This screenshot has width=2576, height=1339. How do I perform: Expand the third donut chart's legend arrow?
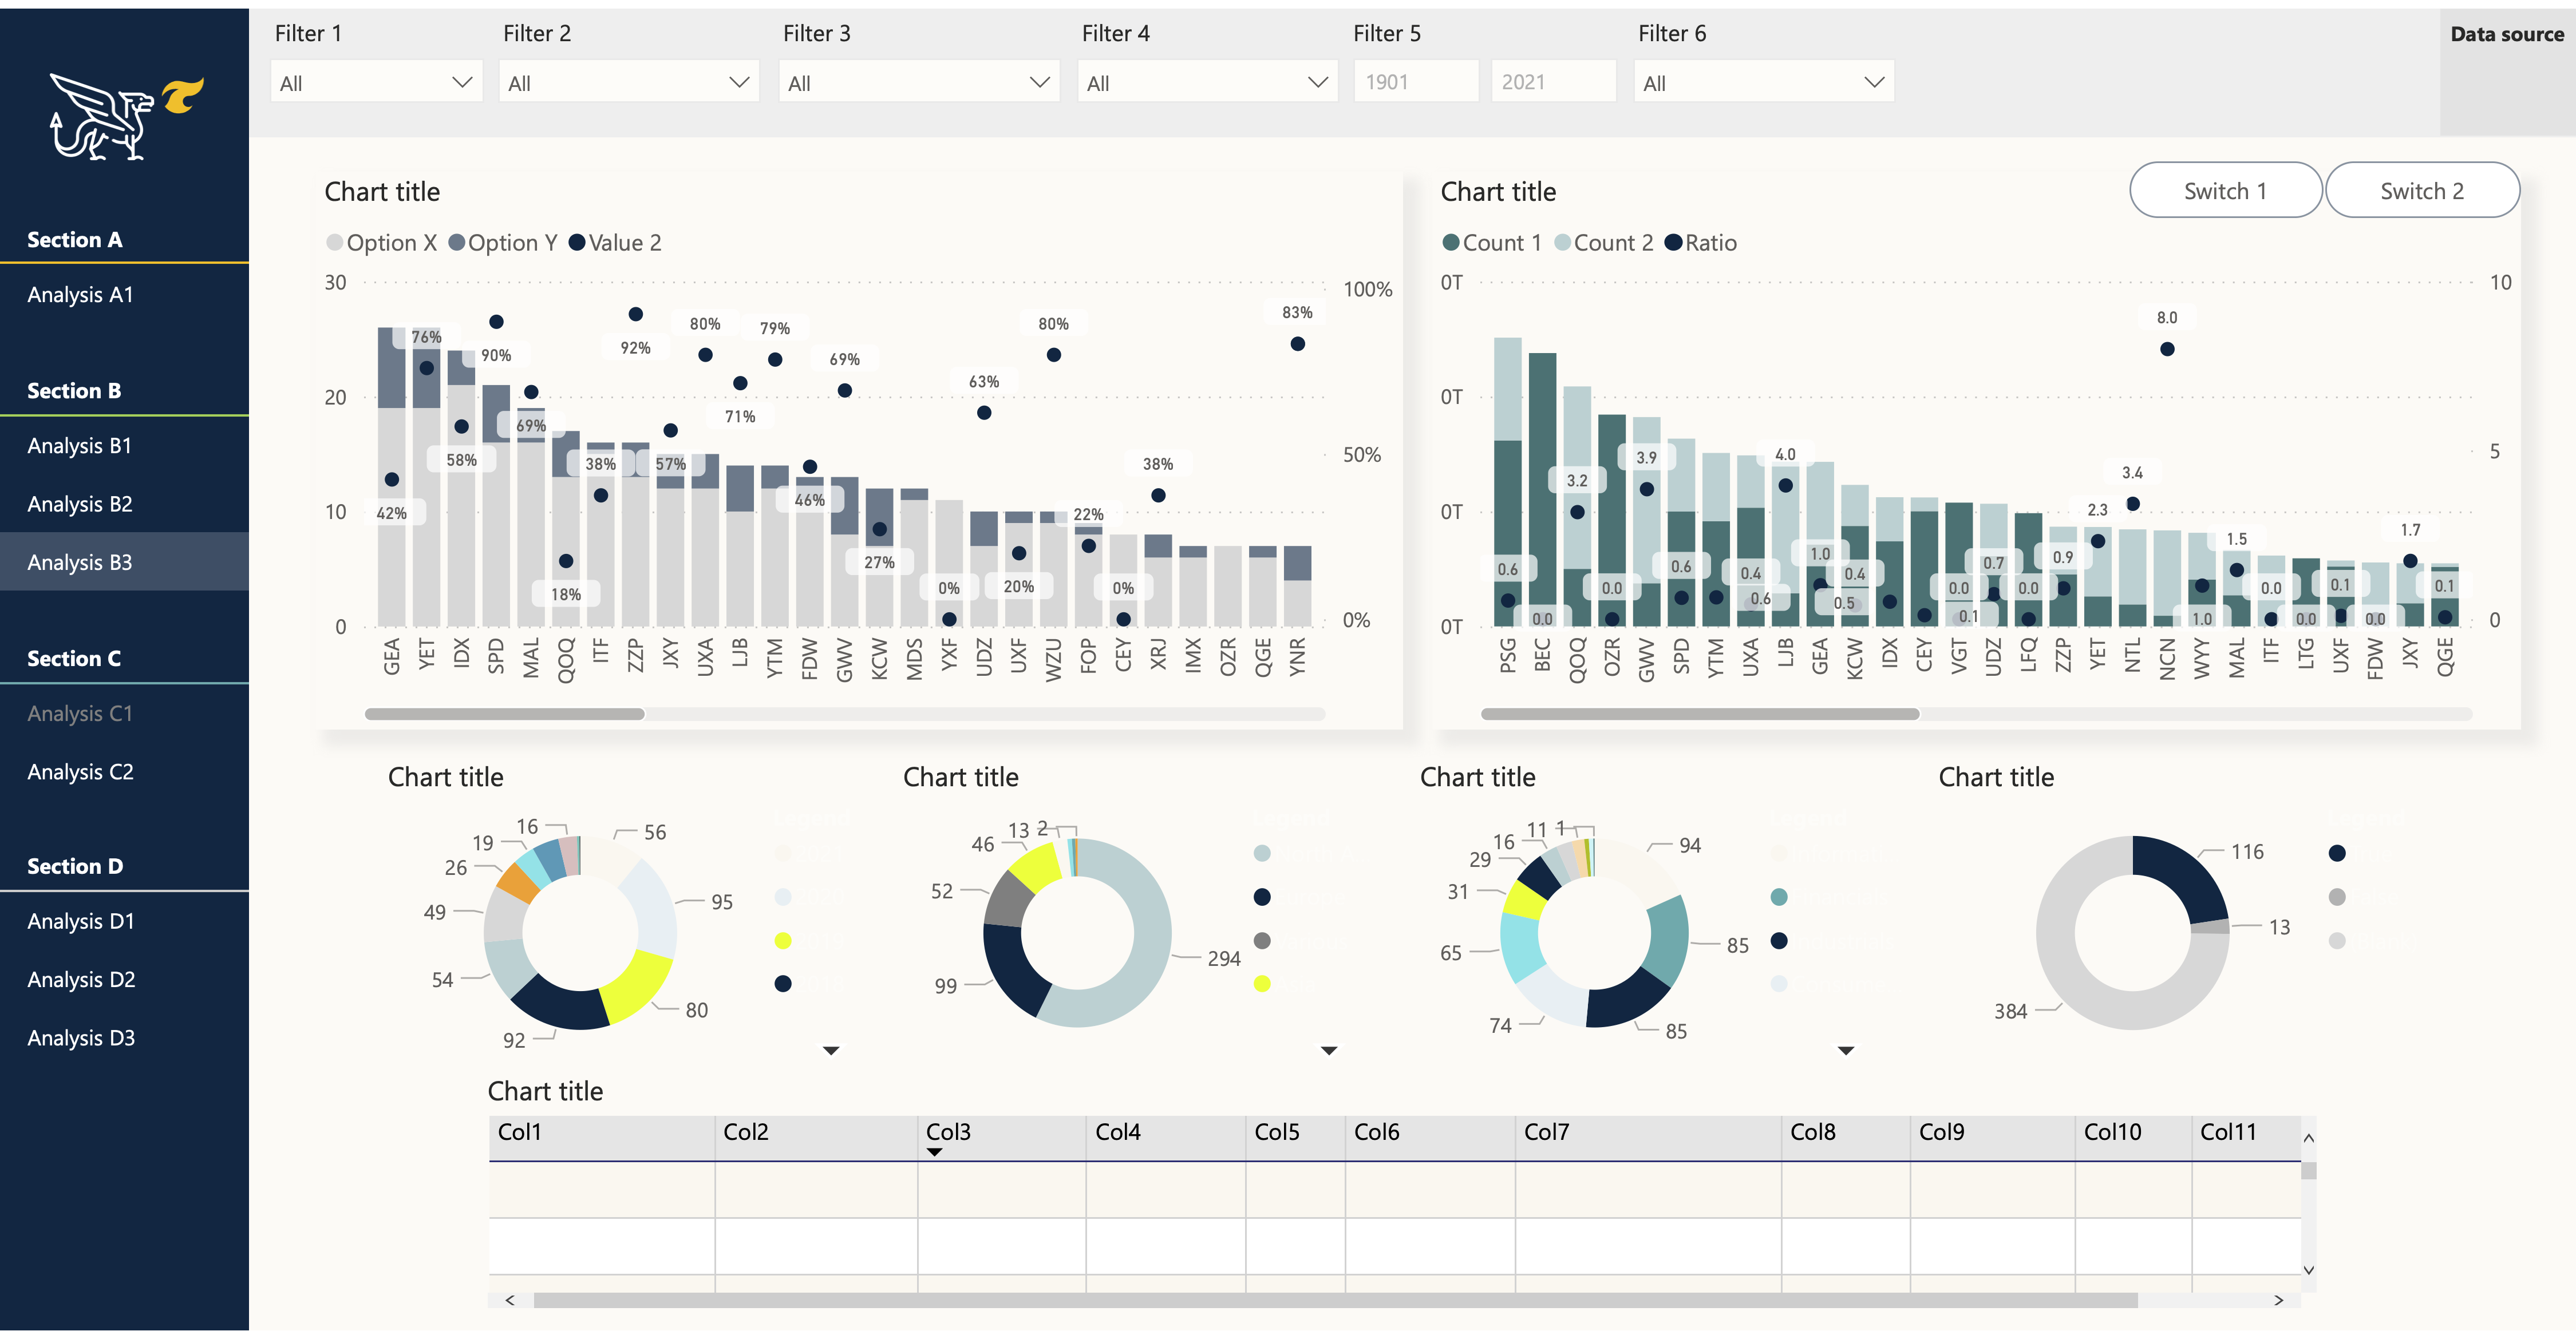(x=1845, y=1050)
